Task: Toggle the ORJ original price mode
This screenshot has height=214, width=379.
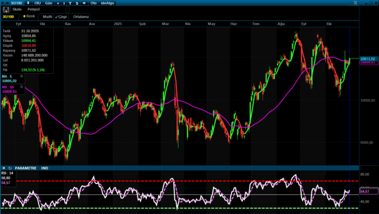Action: [x=38, y=3]
